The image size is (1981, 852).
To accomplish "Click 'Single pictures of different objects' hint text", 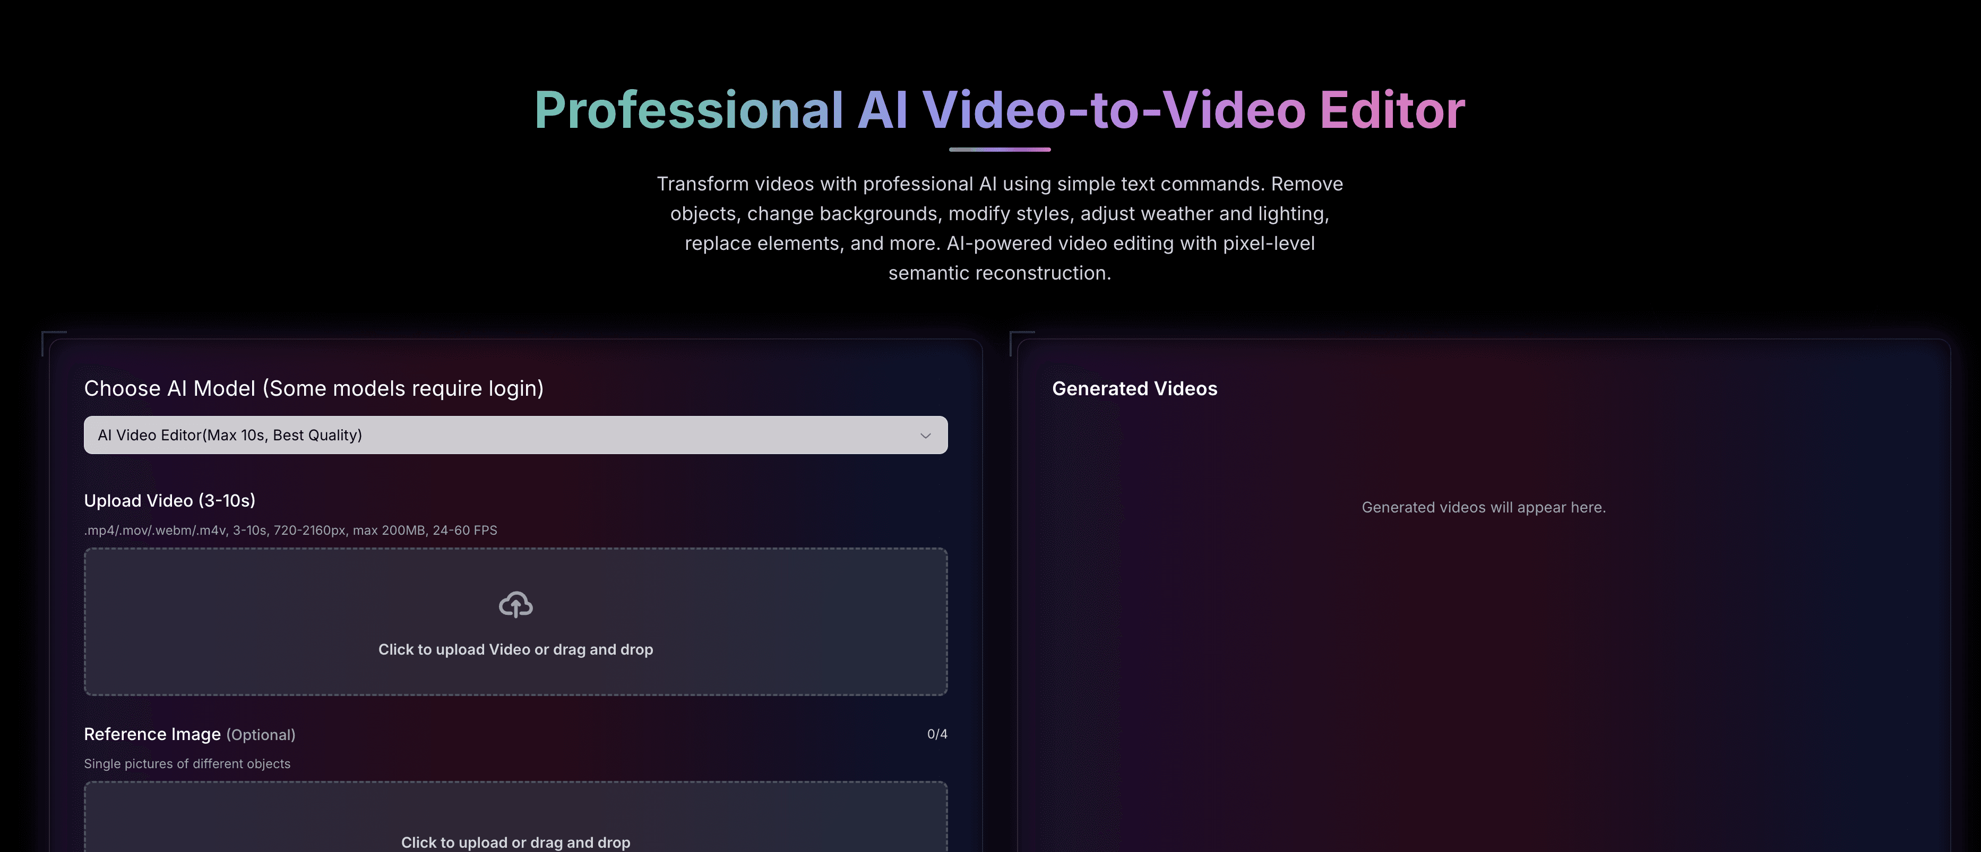I will (x=187, y=763).
